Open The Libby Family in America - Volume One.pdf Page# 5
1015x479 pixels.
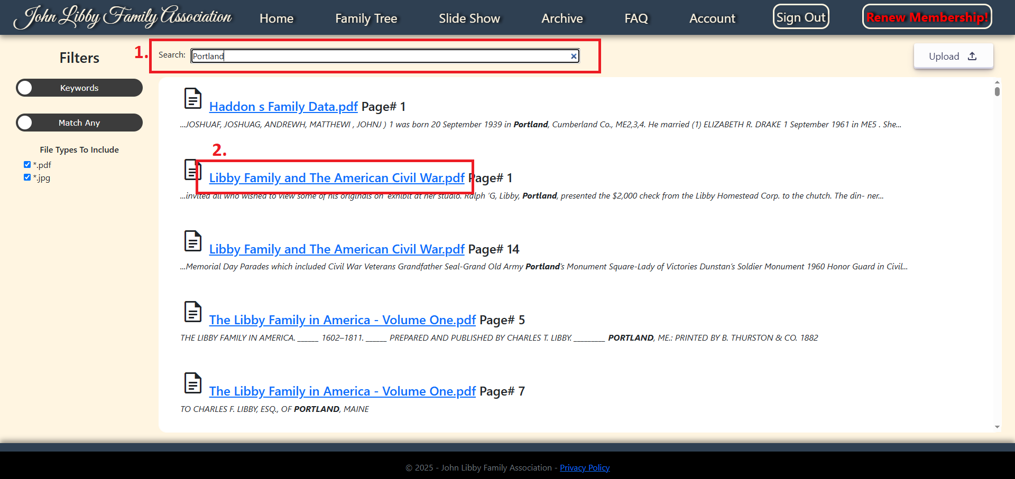343,320
